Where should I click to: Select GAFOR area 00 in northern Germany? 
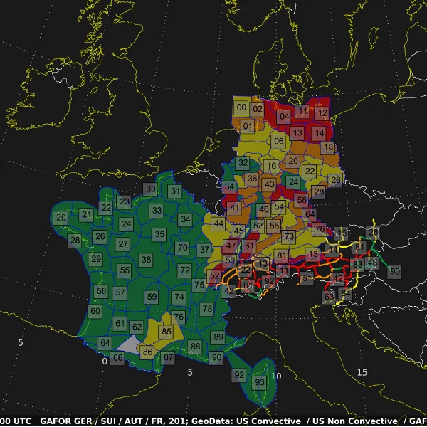pos(241,107)
